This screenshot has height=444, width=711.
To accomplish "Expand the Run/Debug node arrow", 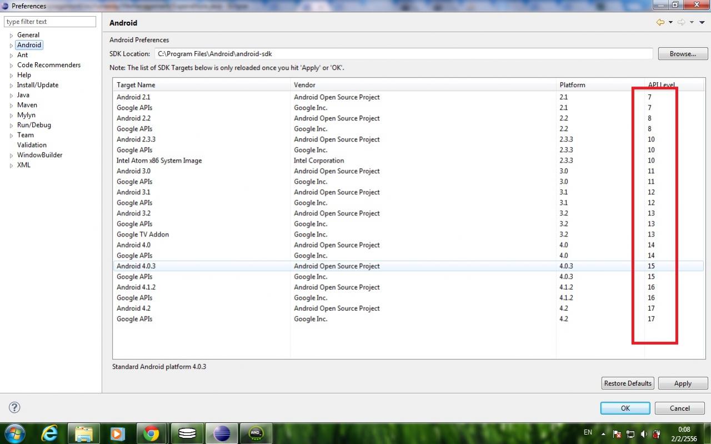I will (11, 125).
